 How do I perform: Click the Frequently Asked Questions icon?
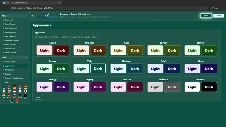pos(3,78)
